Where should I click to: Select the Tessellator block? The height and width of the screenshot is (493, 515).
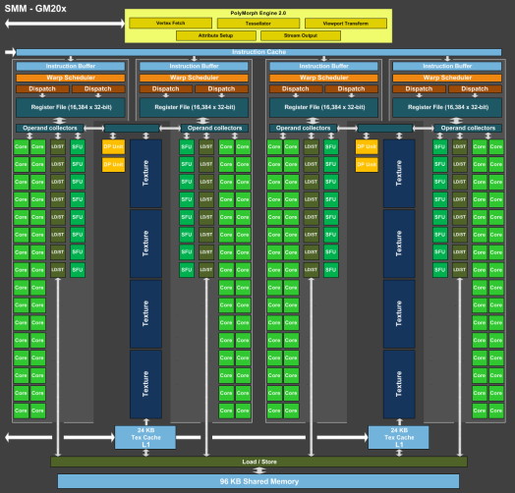[258, 24]
